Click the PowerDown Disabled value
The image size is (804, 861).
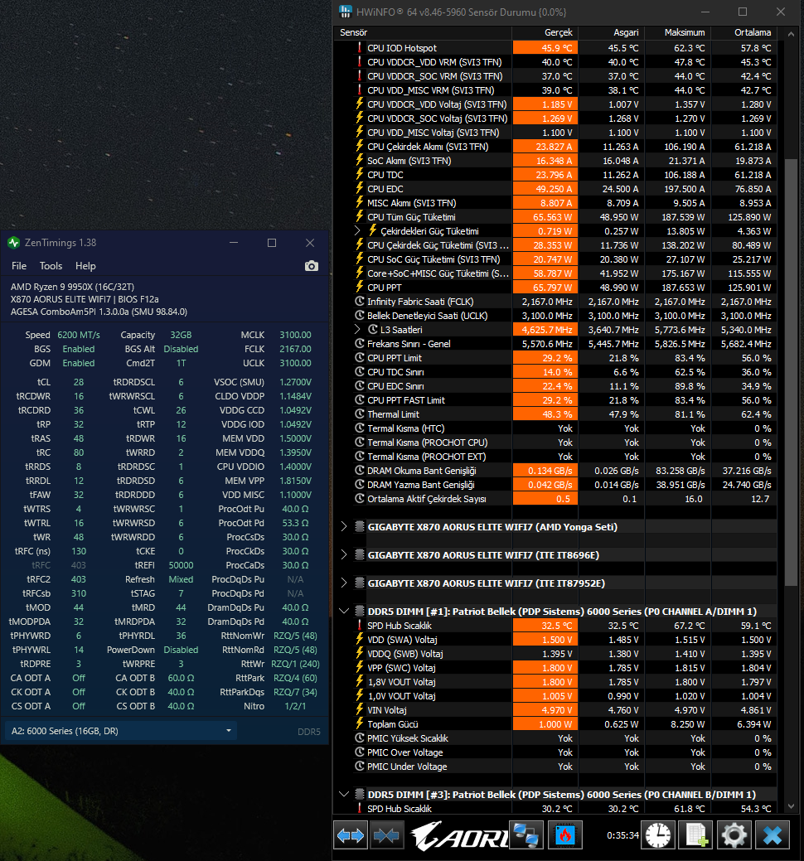(181, 650)
